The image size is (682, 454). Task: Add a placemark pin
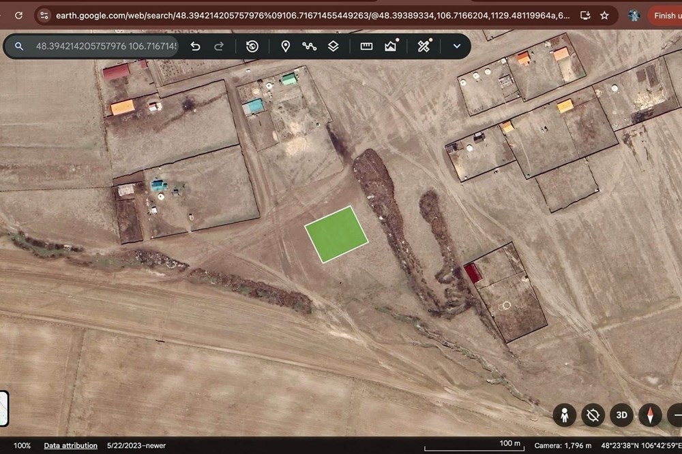click(285, 46)
